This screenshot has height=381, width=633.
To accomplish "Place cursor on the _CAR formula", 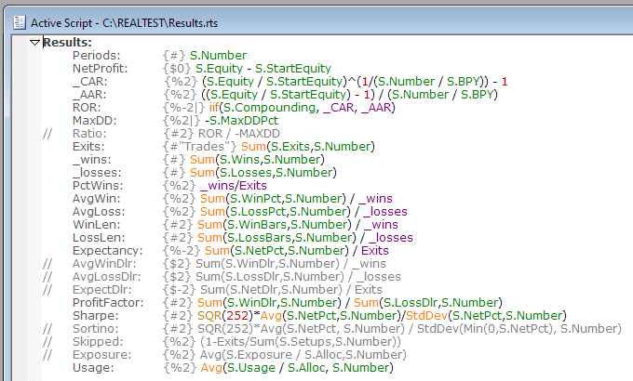I will click(x=354, y=82).
